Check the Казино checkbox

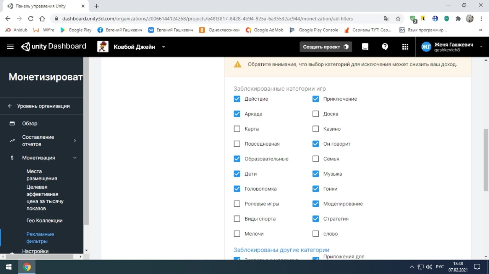[316, 129]
